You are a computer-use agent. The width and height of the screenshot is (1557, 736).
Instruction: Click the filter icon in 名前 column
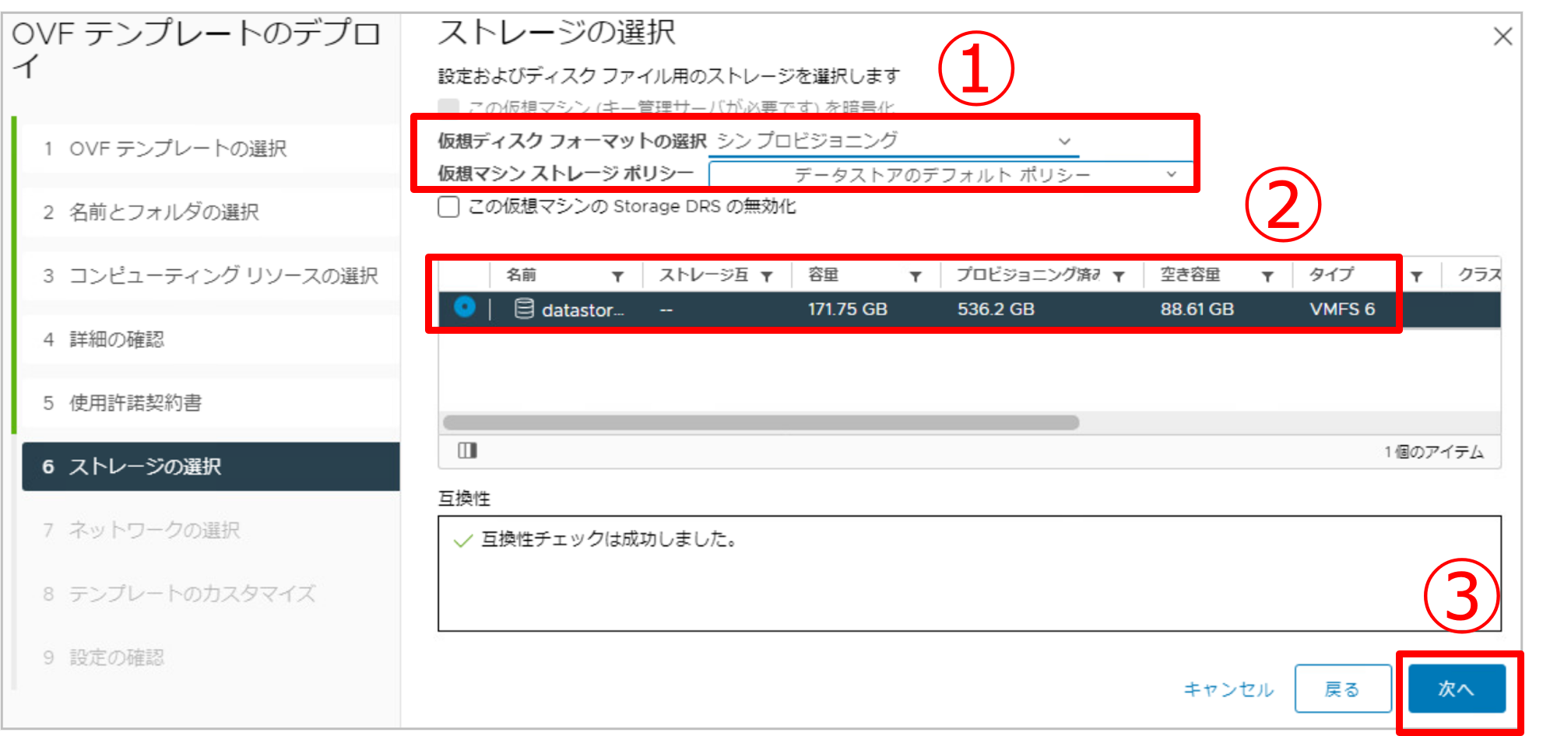point(617,276)
